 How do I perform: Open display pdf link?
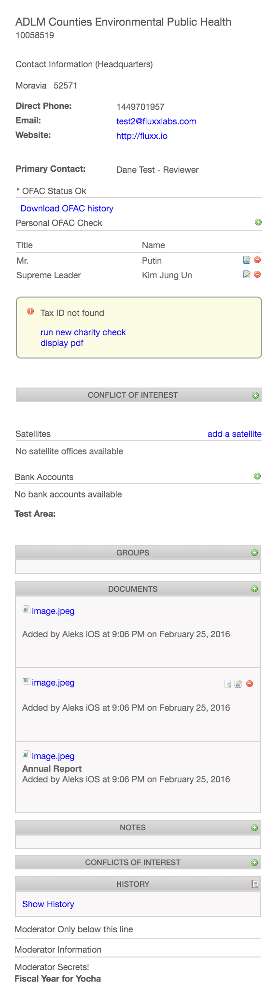coord(62,343)
